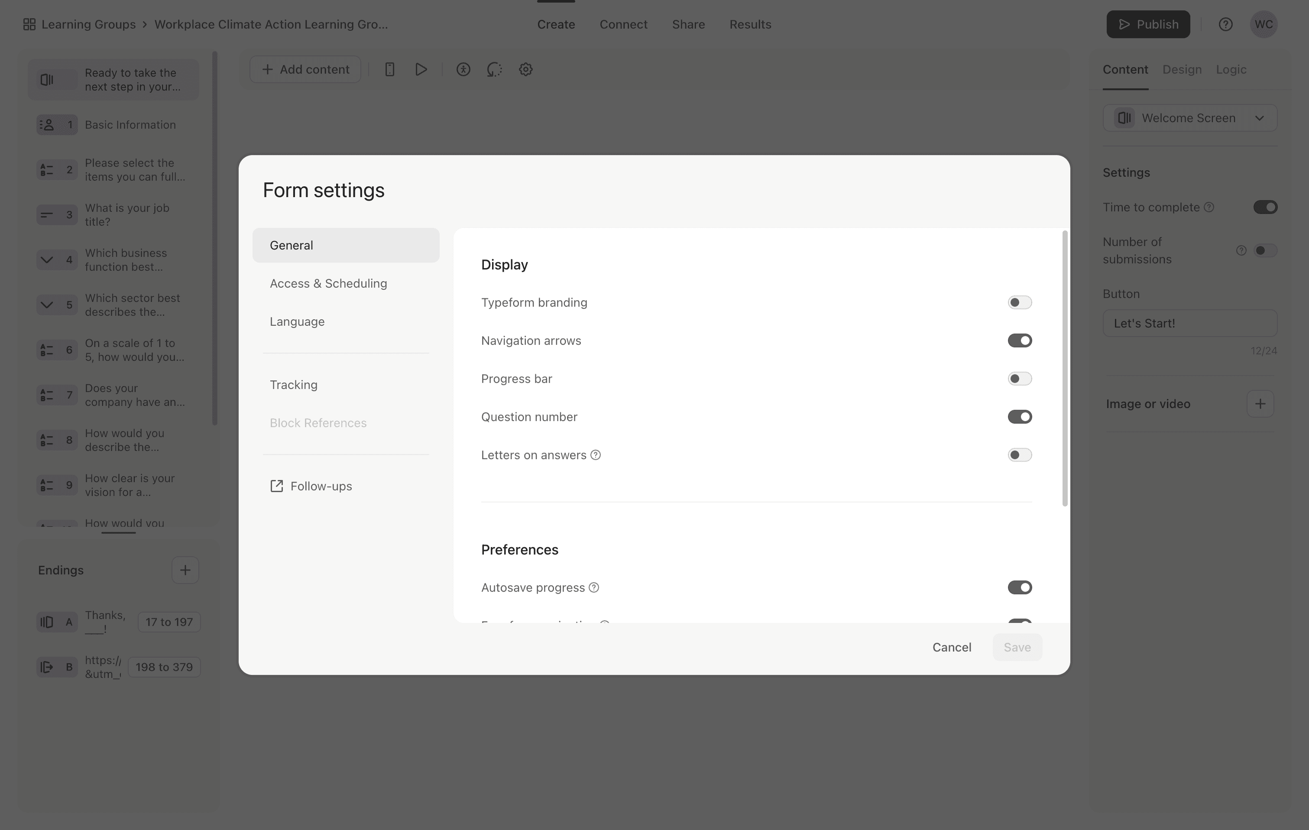Click the Content tab in right panel

[1125, 70]
